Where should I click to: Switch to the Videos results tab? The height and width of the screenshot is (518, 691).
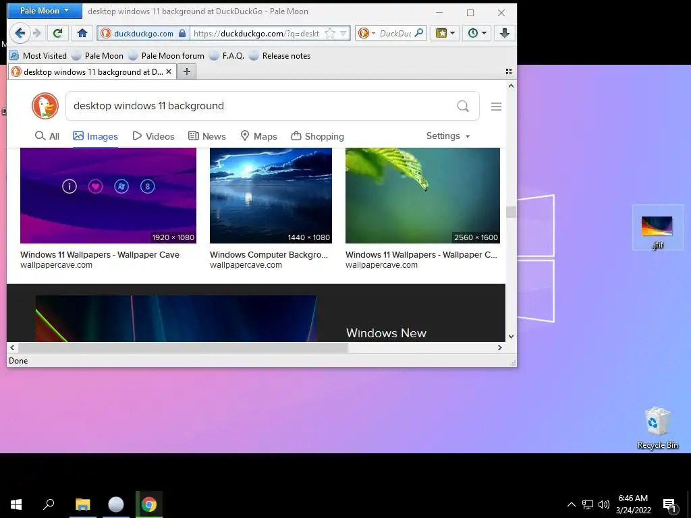tap(153, 136)
